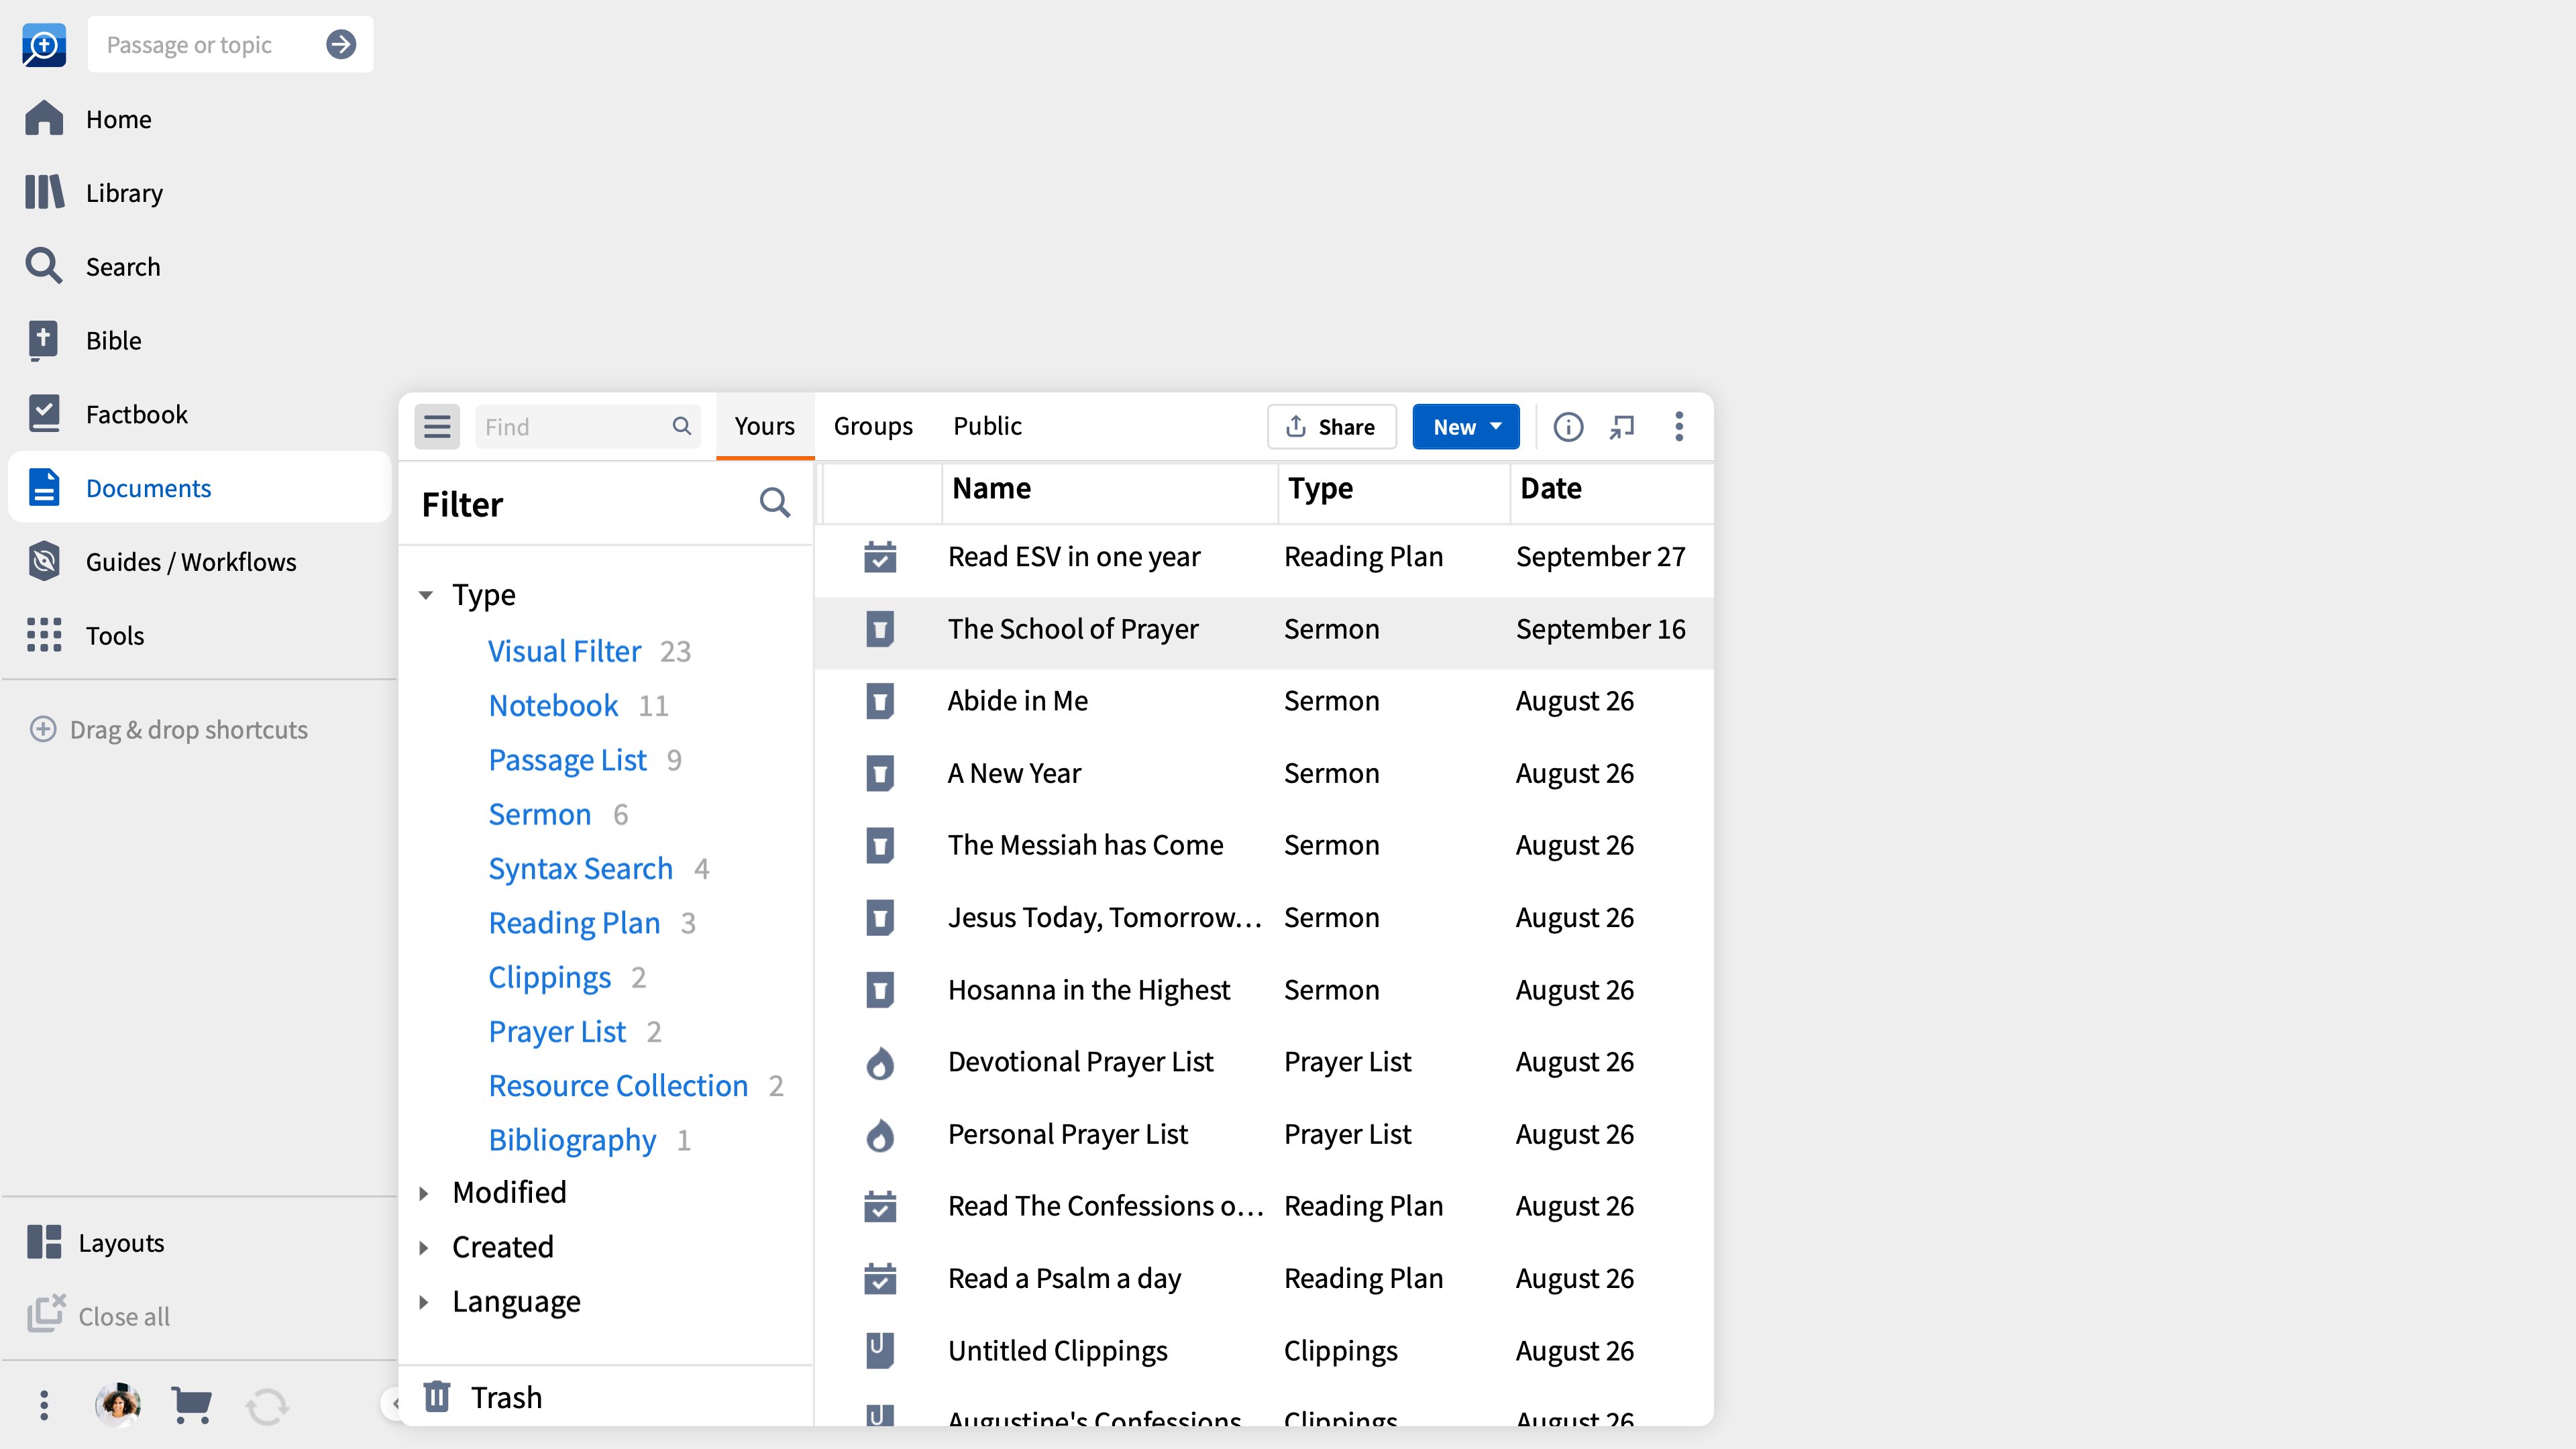This screenshot has width=2576, height=1449.
Task: Collapse the left sidebar handle arrow
Action: 394,1404
